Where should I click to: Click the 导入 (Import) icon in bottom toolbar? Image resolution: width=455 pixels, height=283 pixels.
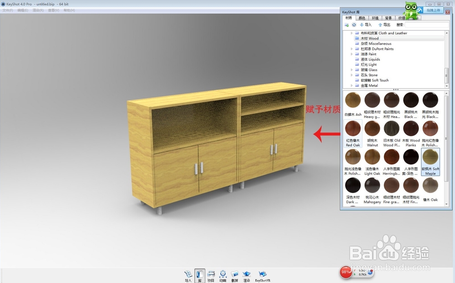click(188, 276)
